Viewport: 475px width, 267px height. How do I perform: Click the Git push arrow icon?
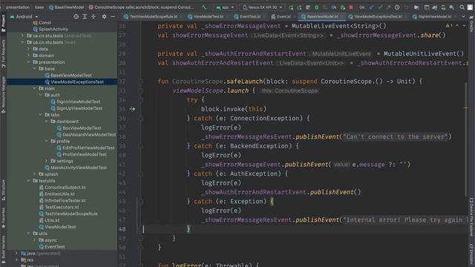tap(388, 7)
